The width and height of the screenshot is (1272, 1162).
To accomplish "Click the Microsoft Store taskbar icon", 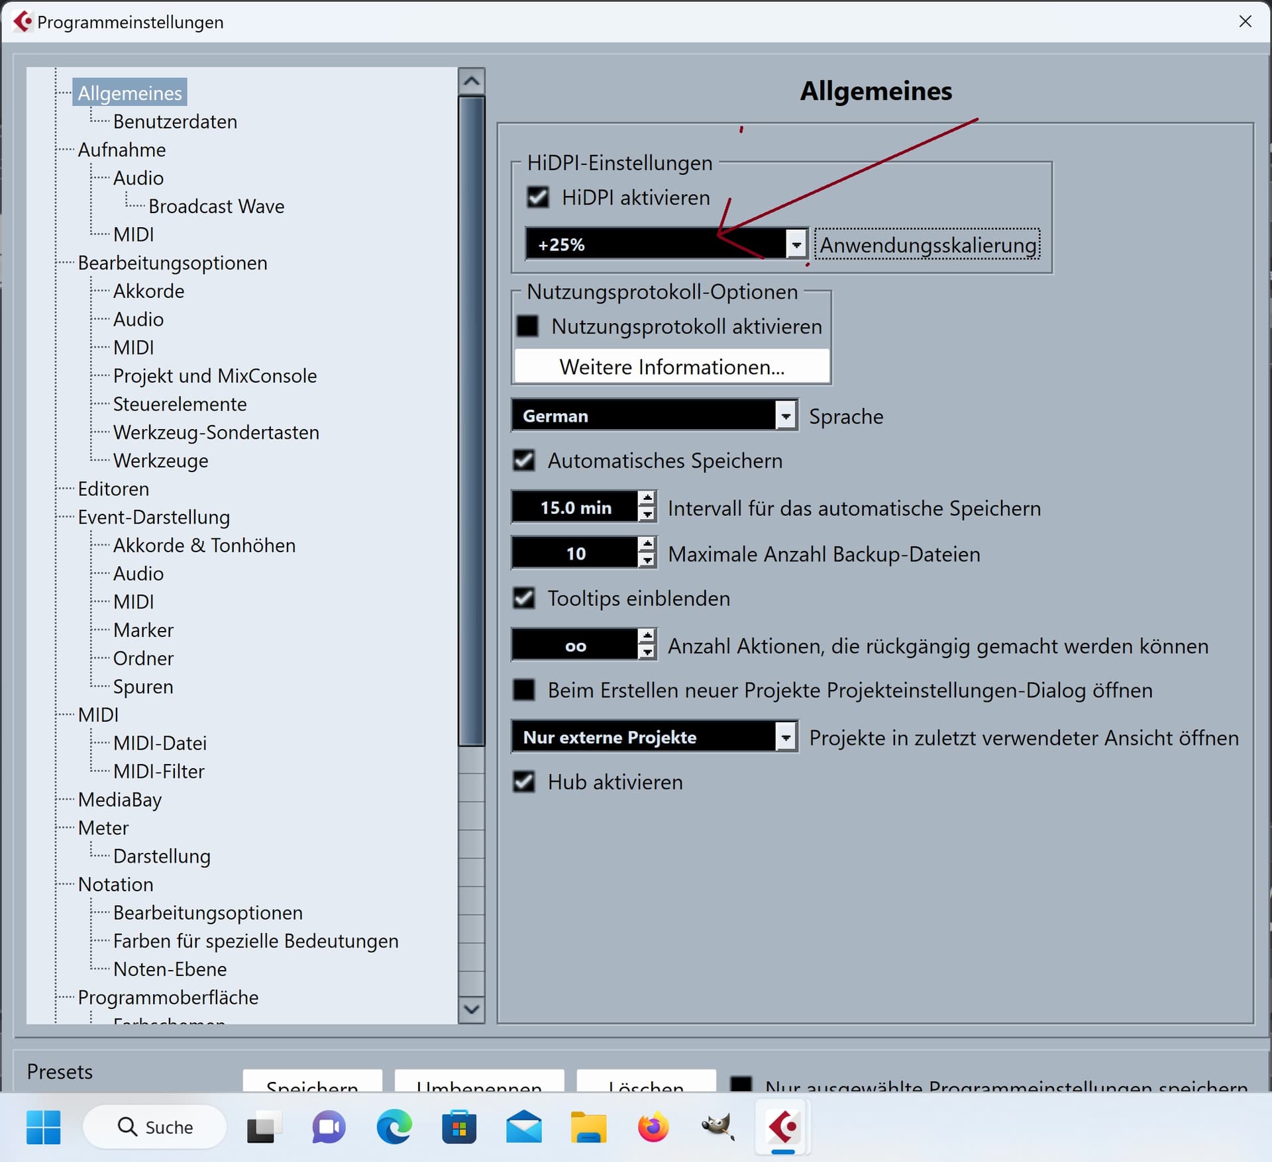I will pos(458,1127).
